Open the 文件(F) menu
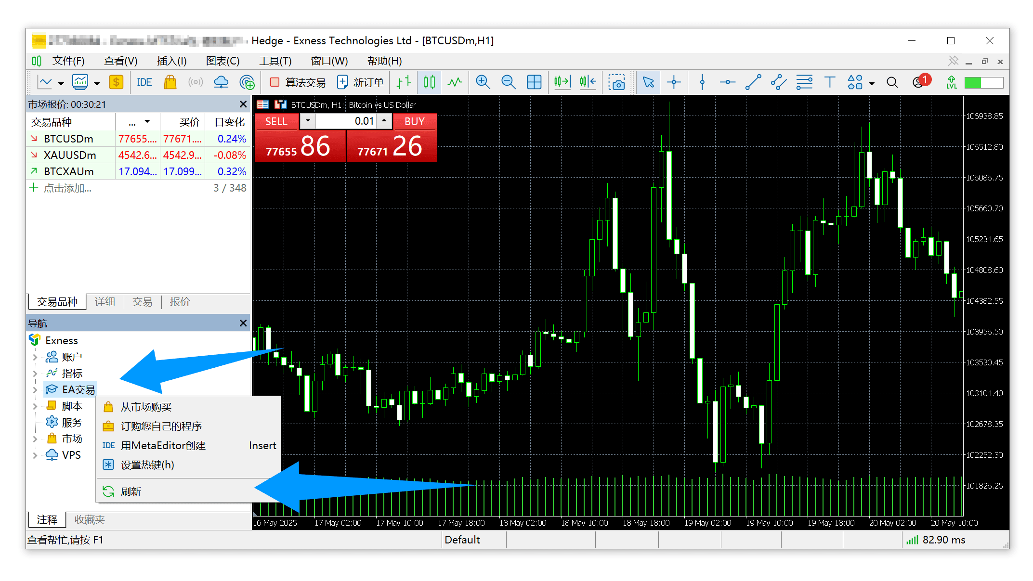The image size is (1033, 581). tap(68, 61)
